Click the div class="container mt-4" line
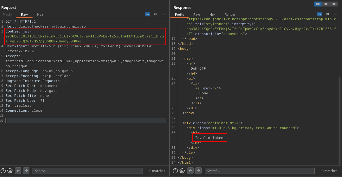342x177 pixels. coord(213,123)
